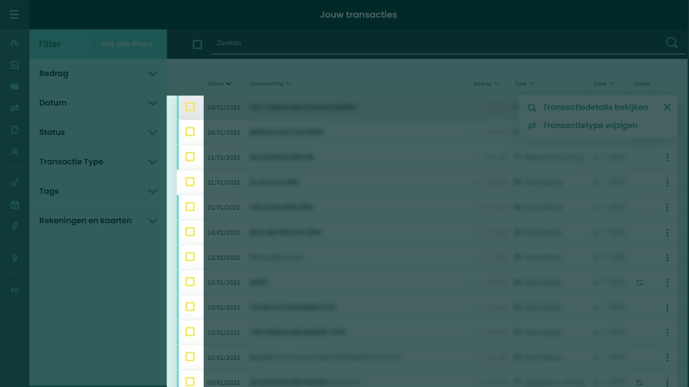Open the hamburger menu icon
The height and width of the screenshot is (387, 689).
tap(14, 15)
